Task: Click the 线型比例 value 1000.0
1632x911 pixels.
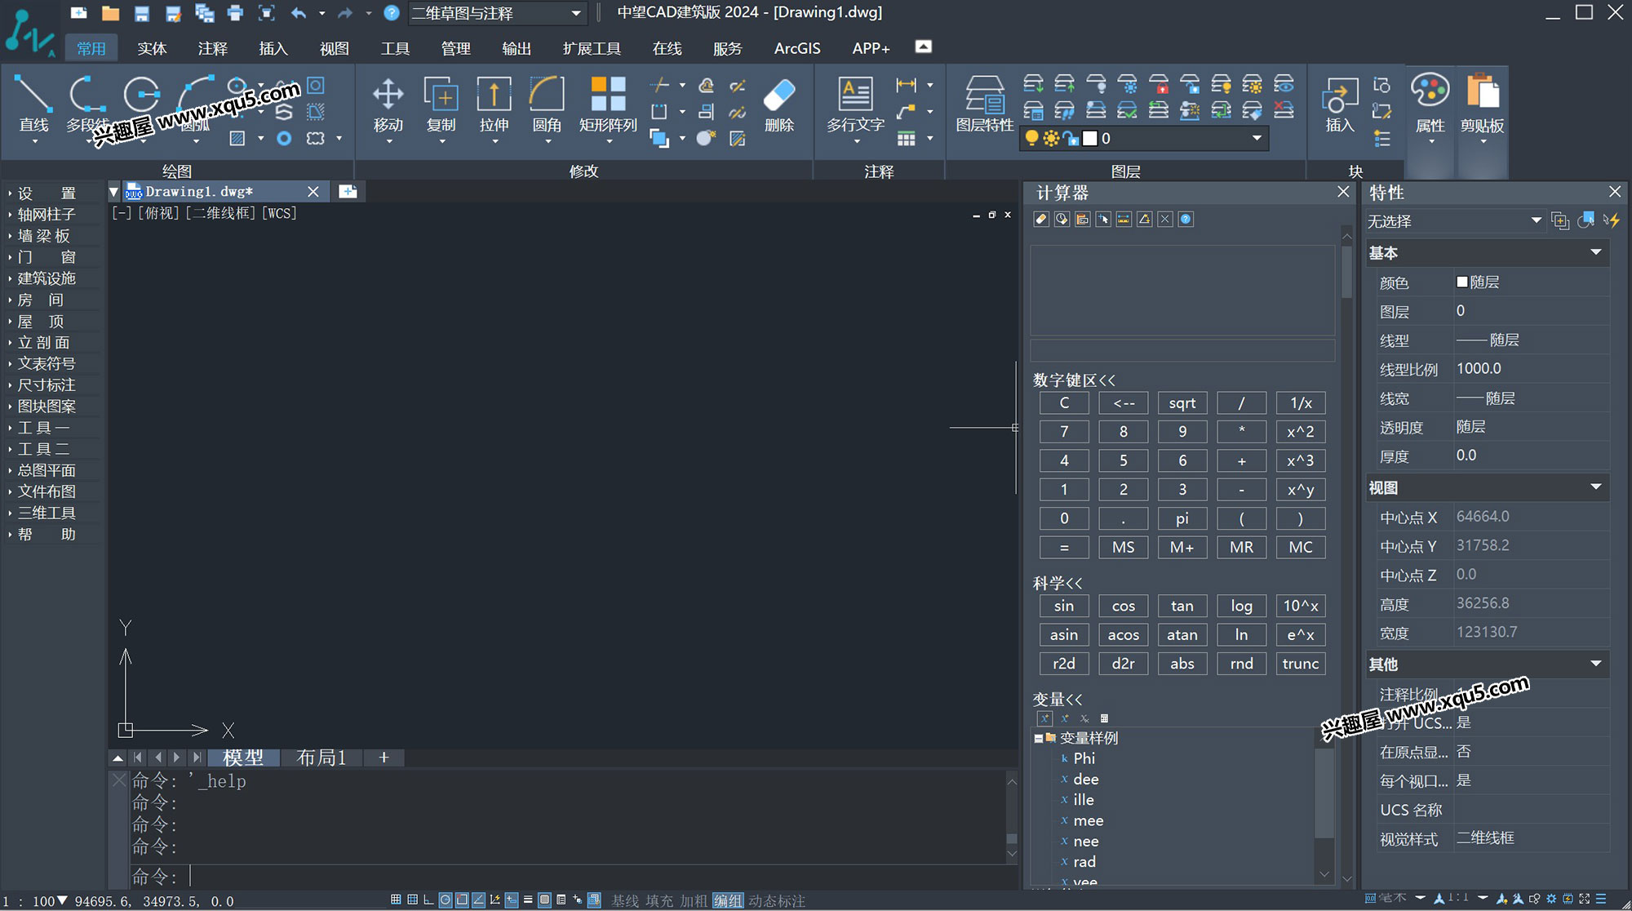Action: coord(1479,369)
